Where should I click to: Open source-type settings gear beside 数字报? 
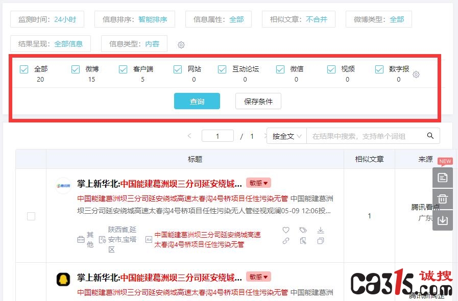pos(416,74)
